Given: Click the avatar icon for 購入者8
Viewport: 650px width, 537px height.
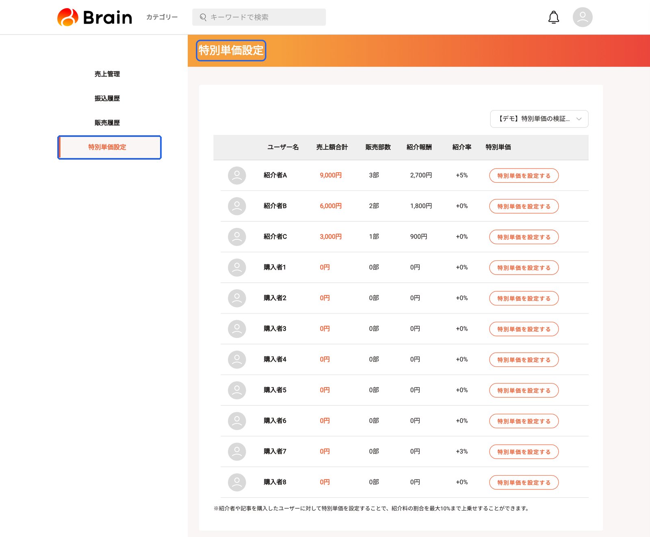Looking at the screenshot, I should pos(237,482).
